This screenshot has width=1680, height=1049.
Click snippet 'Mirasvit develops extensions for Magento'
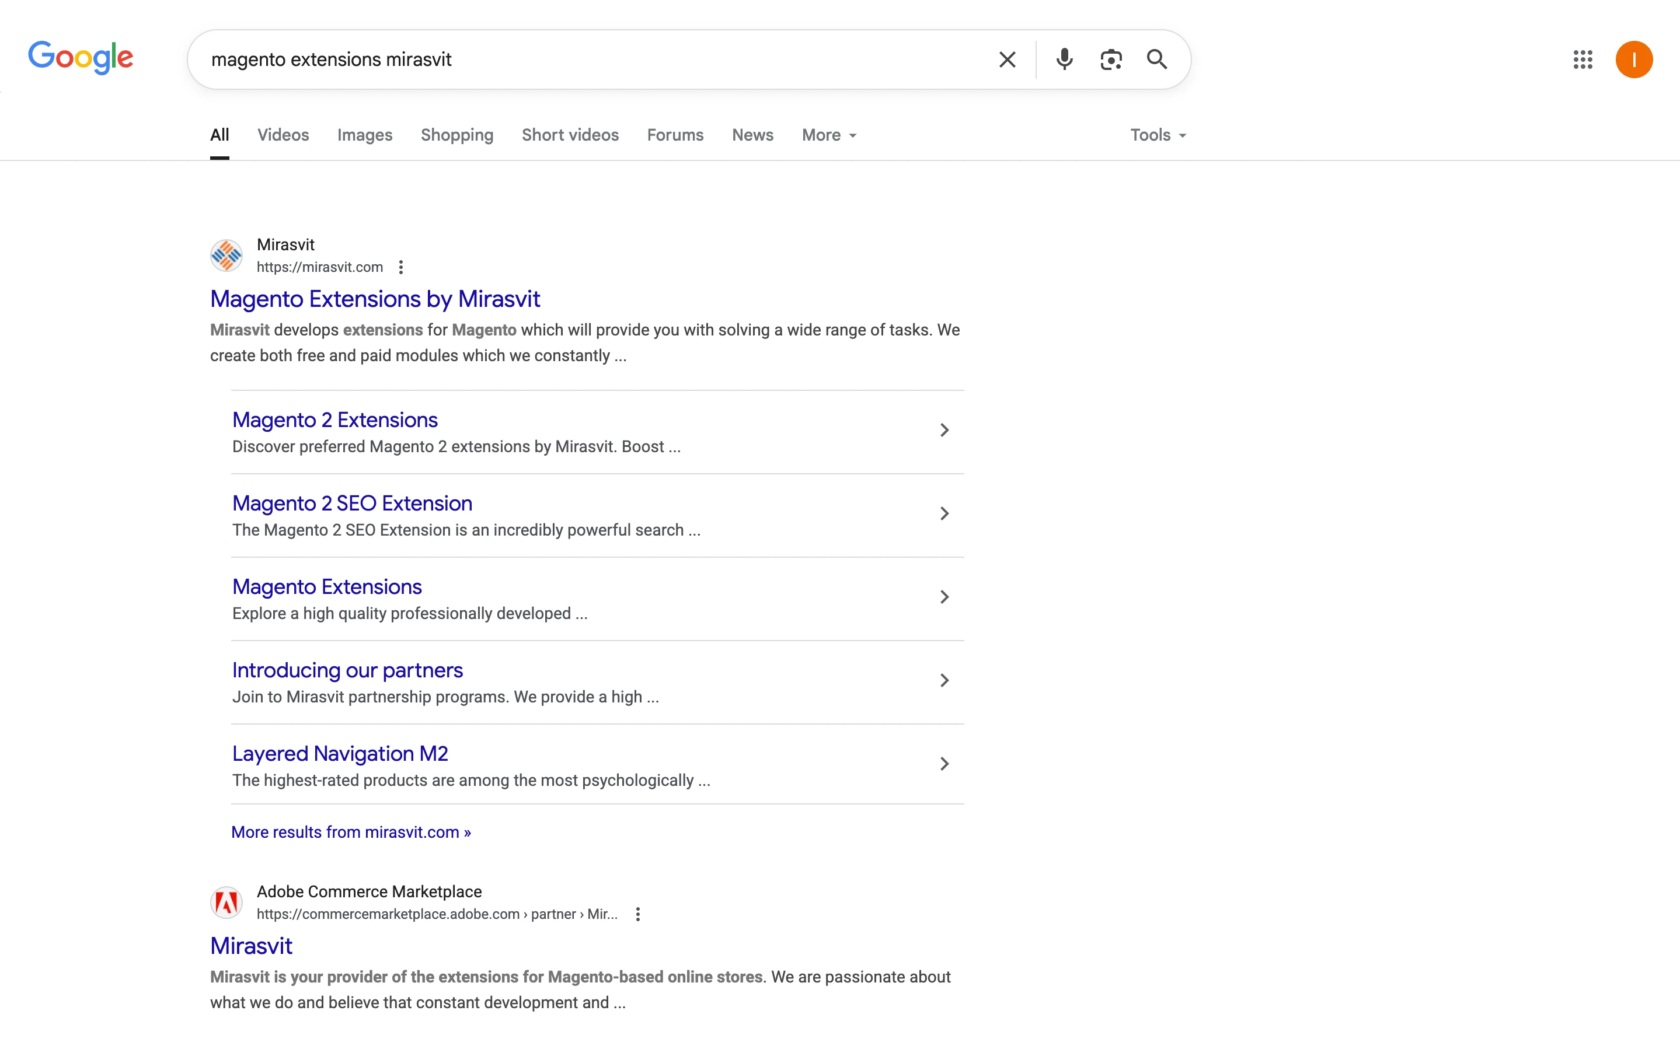tap(585, 342)
